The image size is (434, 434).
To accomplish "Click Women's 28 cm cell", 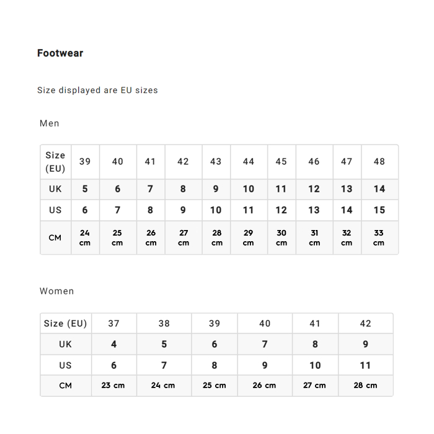I will (x=366, y=386).
